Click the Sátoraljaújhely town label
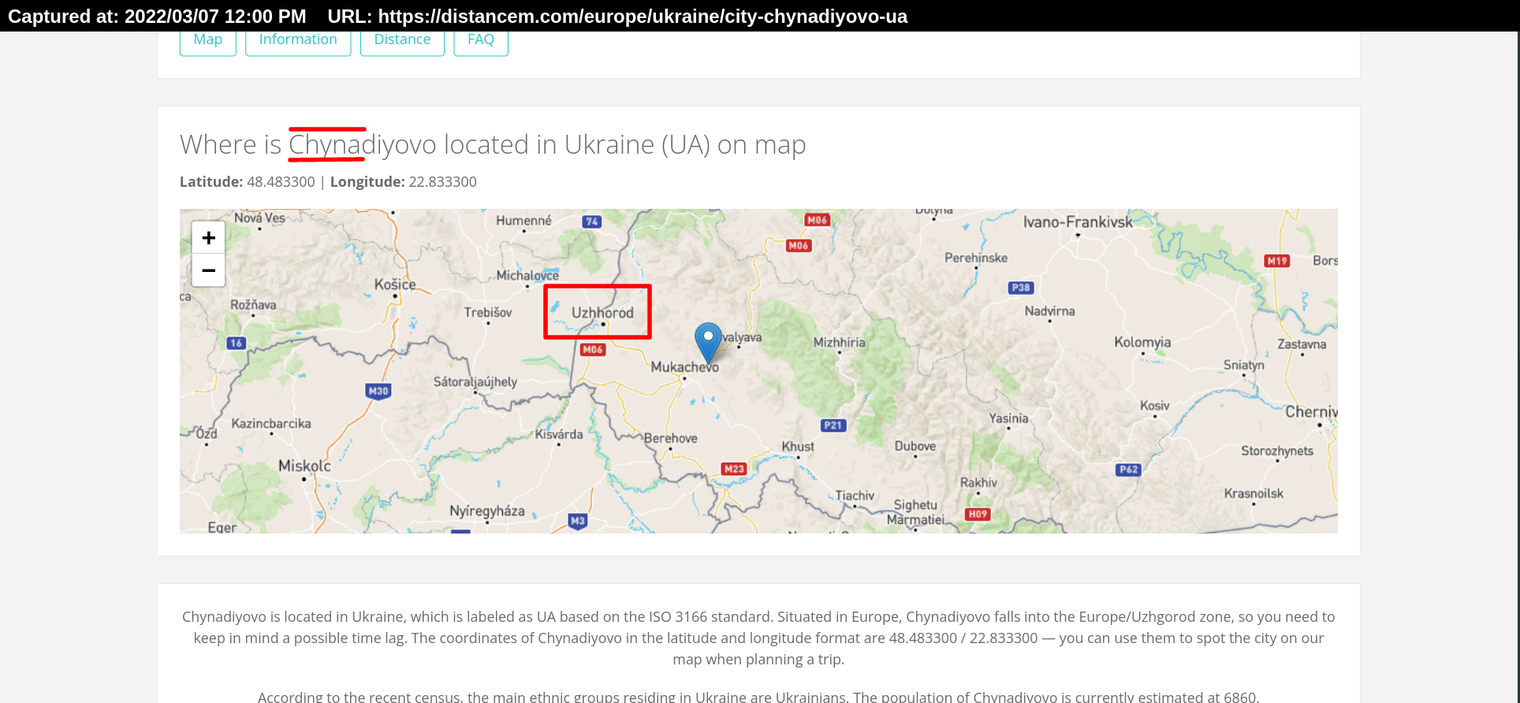This screenshot has height=703, width=1520. coord(475,382)
